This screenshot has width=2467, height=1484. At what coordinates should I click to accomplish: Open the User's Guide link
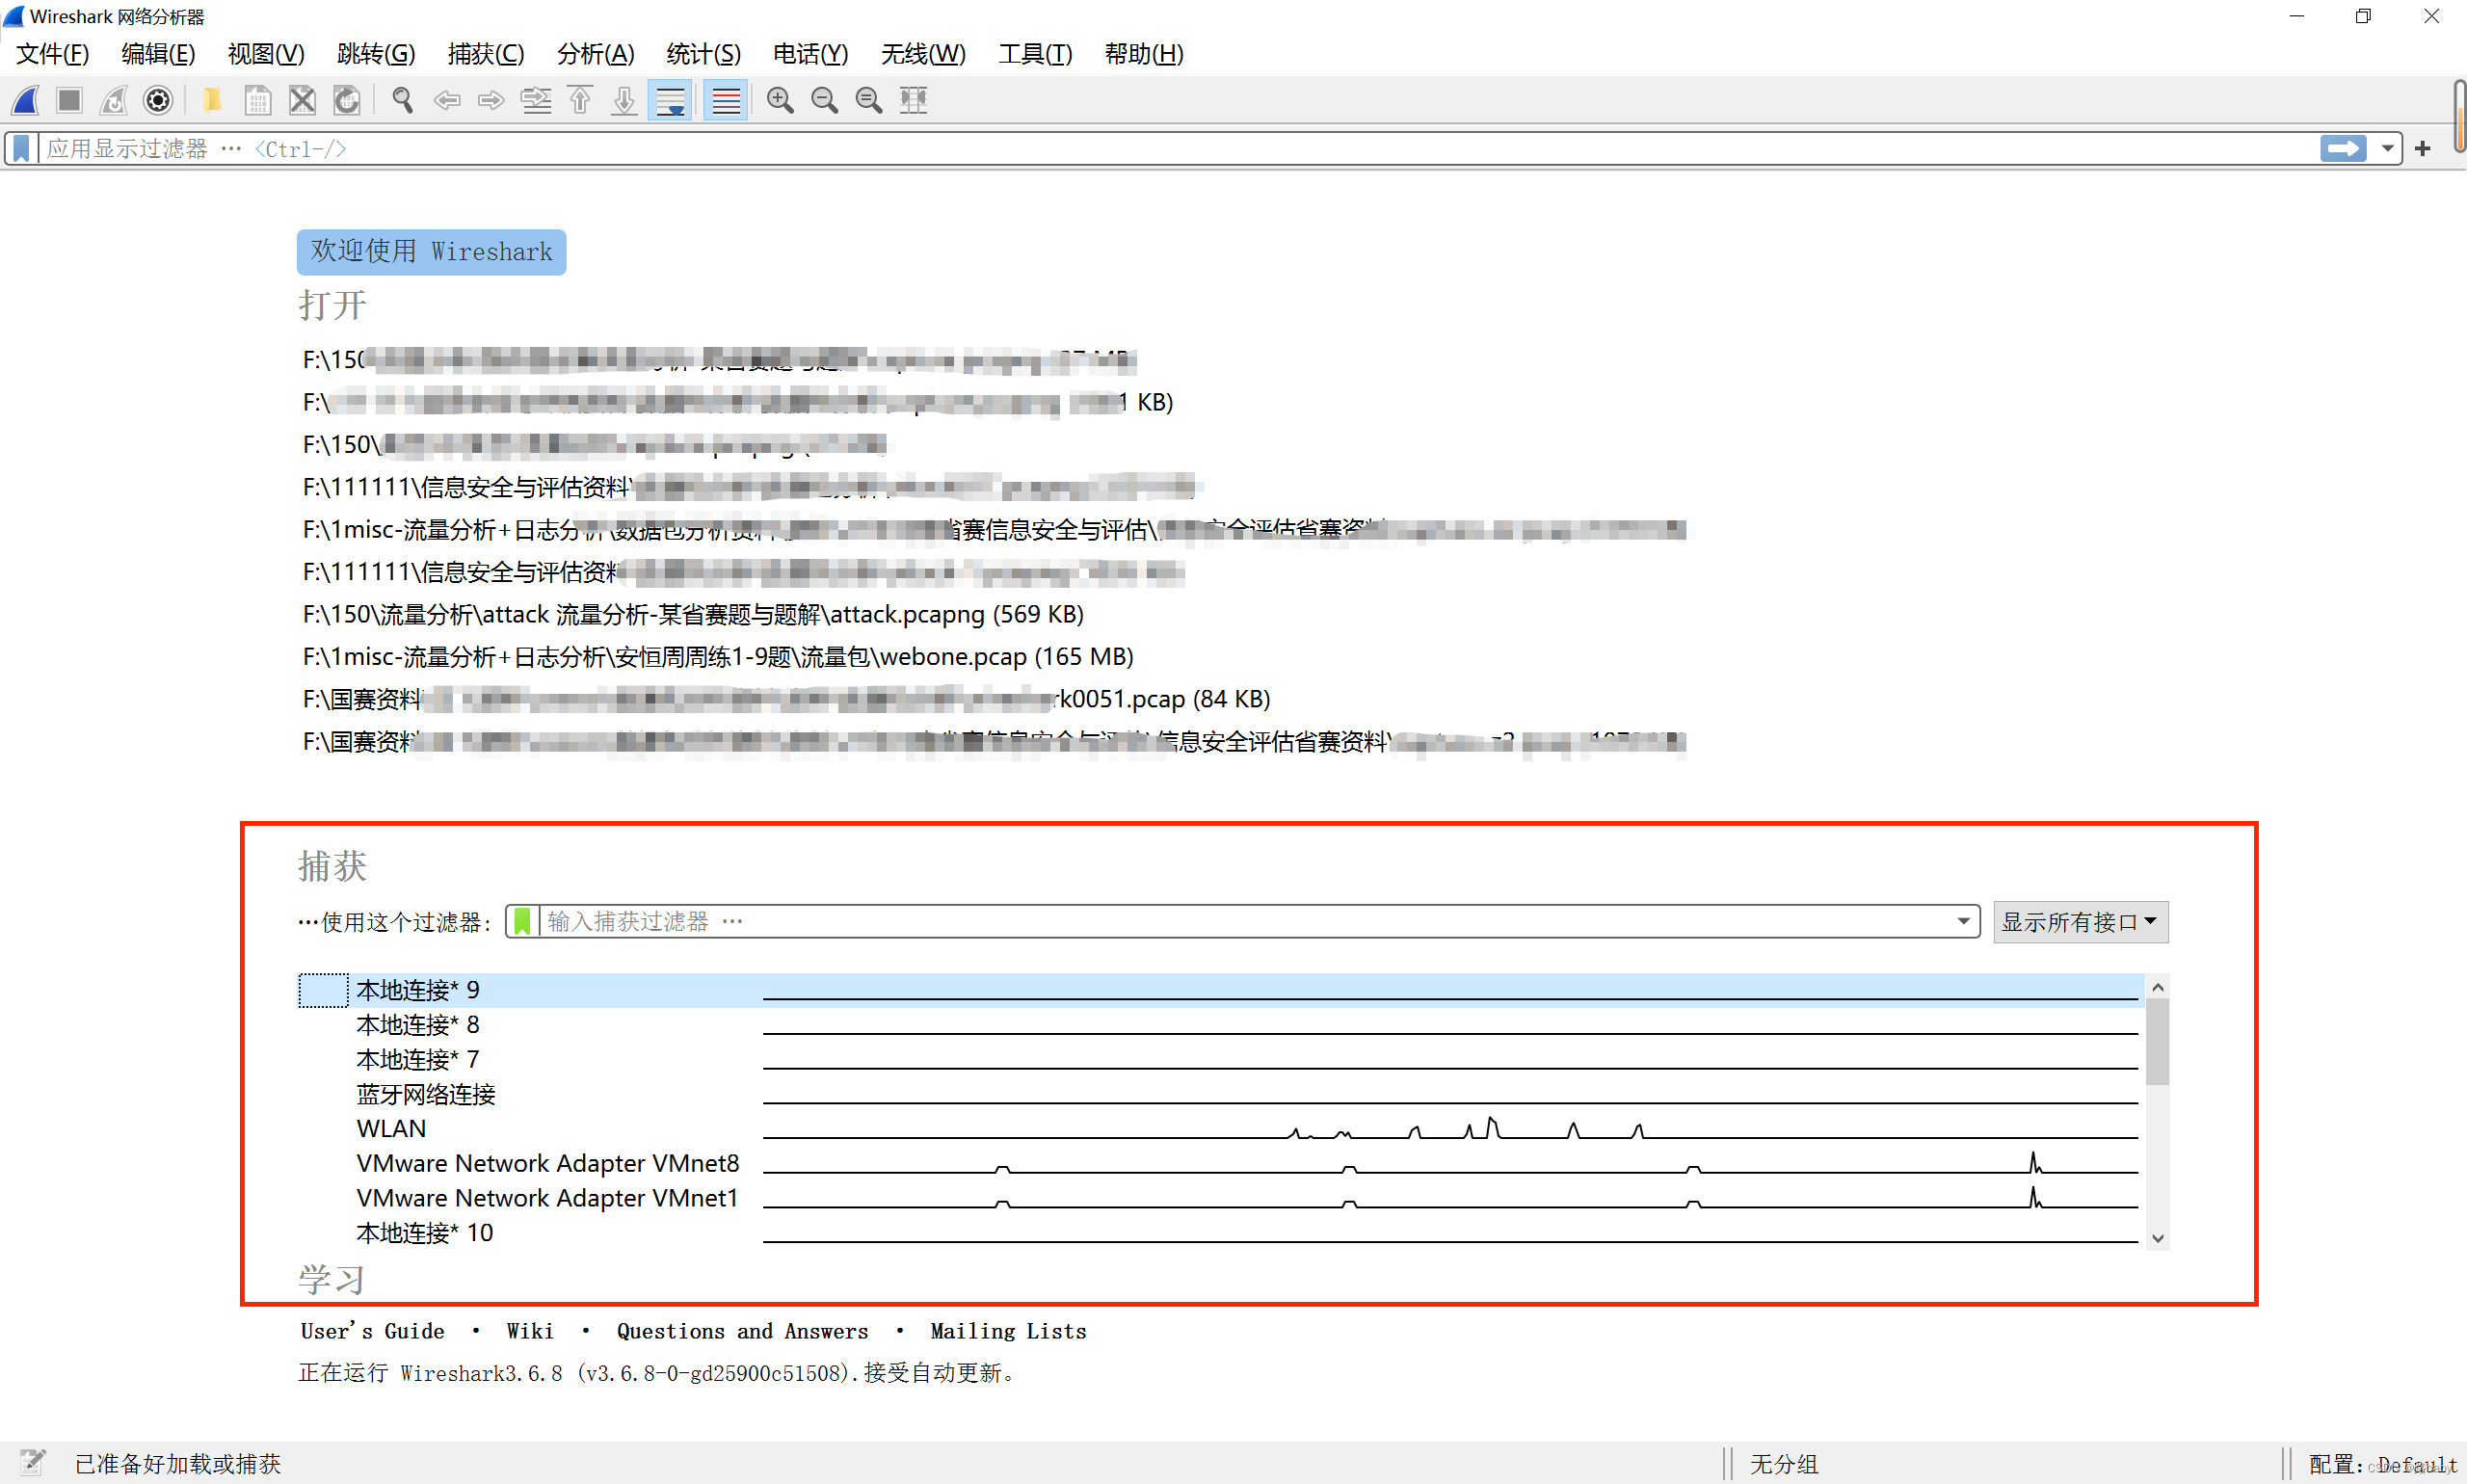[372, 1331]
